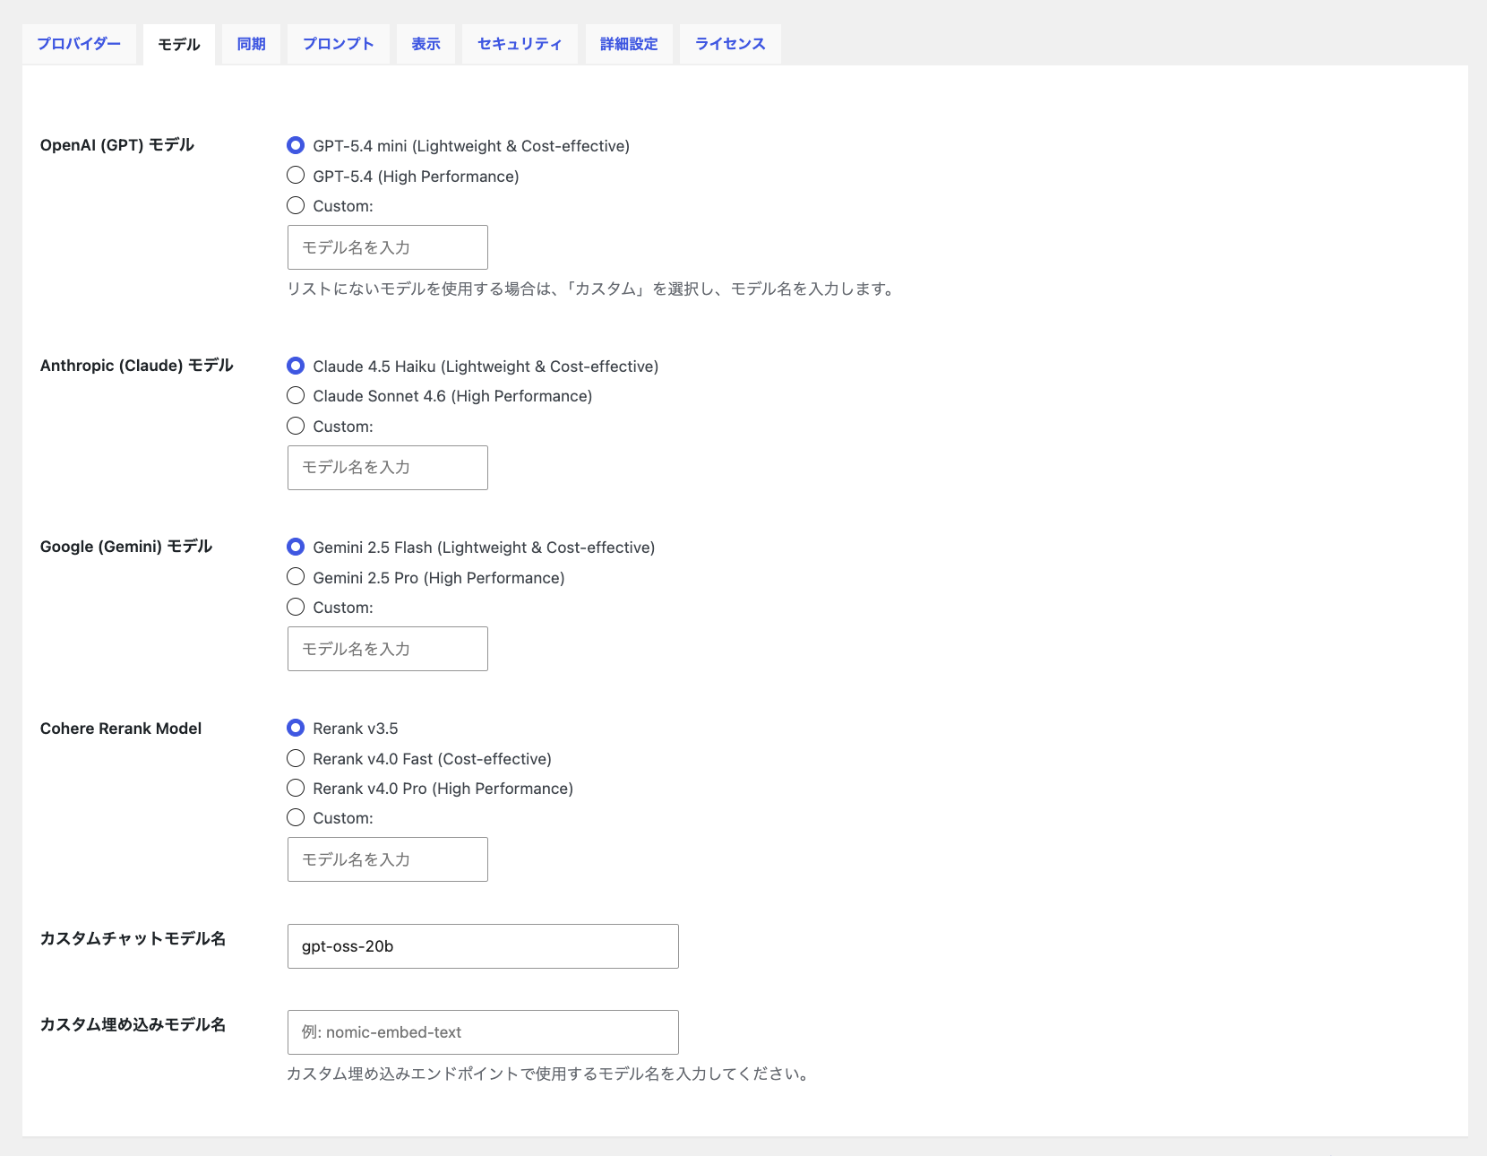Screen dimensions: 1487x1156
Task: Select Claude 4.5 Haiku radio option
Action: pos(296,366)
